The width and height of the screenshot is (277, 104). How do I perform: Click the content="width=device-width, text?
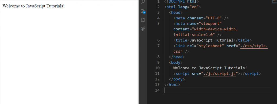(206, 29)
